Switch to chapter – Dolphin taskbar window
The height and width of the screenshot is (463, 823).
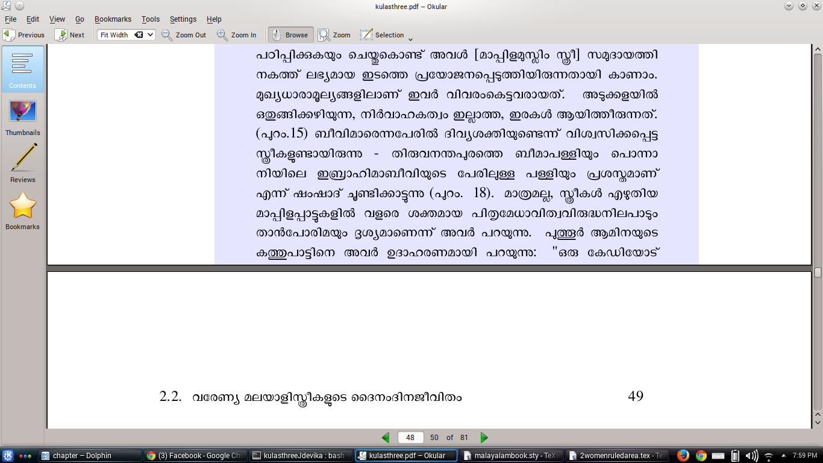click(x=90, y=456)
